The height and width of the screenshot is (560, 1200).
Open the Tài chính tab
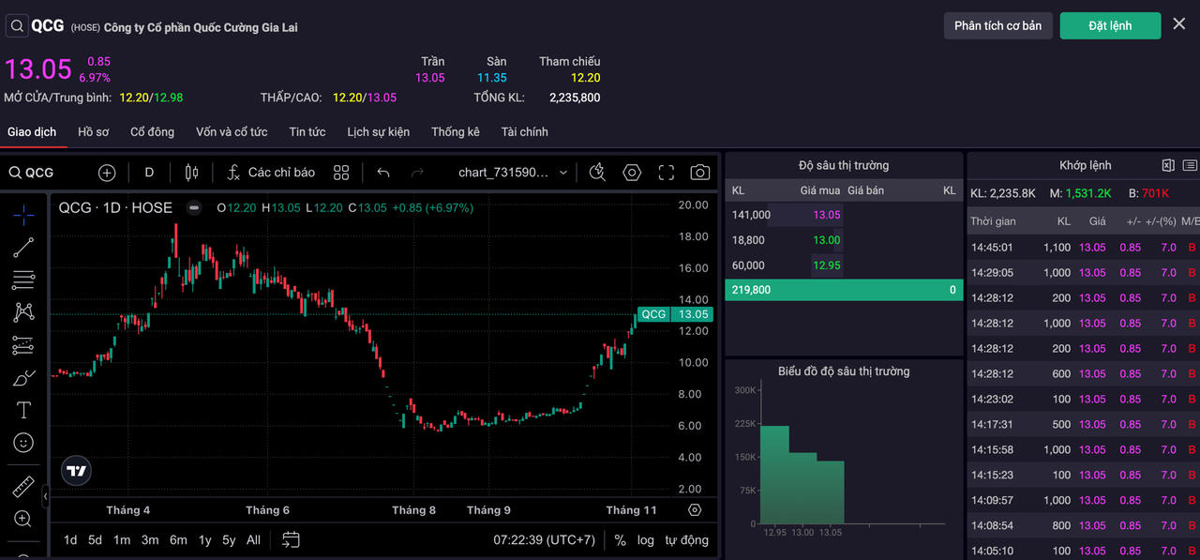[524, 132]
